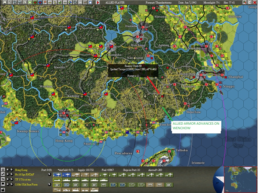Select the Japanese flag marker at Taihoku
This screenshot has height=193, width=261.
pos(169,151)
